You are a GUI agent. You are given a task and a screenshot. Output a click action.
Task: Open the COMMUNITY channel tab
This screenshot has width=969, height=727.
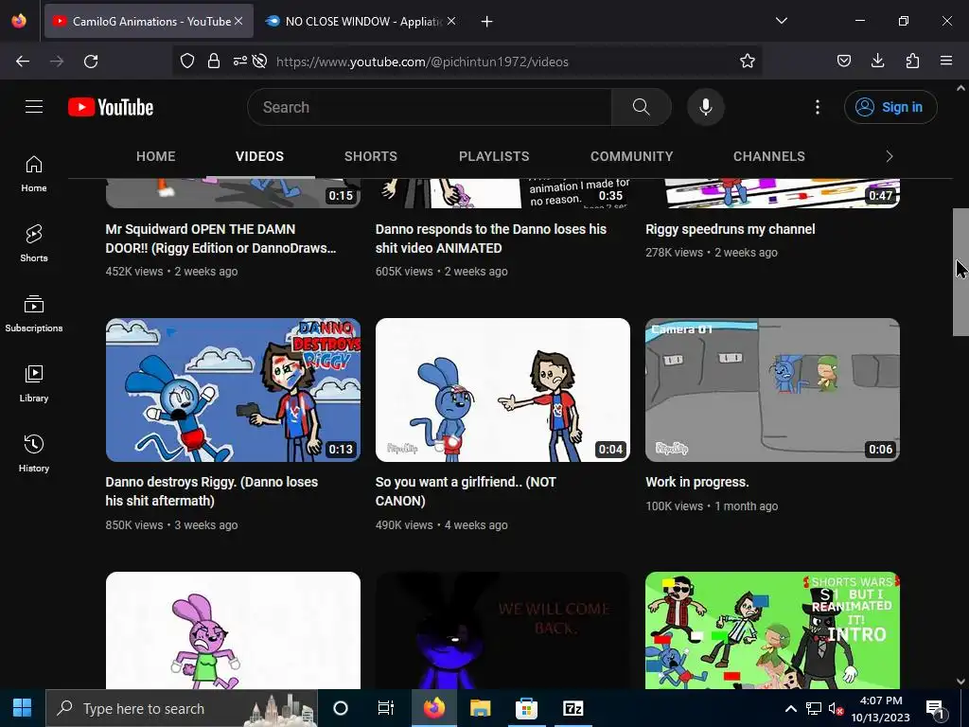click(x=631, y=156)
